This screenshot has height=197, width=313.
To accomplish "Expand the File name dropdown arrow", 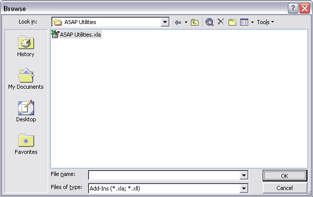I will pyautogui.click(x=244, y=175).
